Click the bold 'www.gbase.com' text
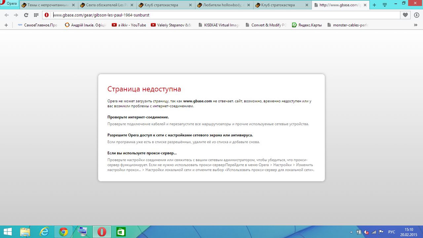423x238 pixels. point(197,101)
